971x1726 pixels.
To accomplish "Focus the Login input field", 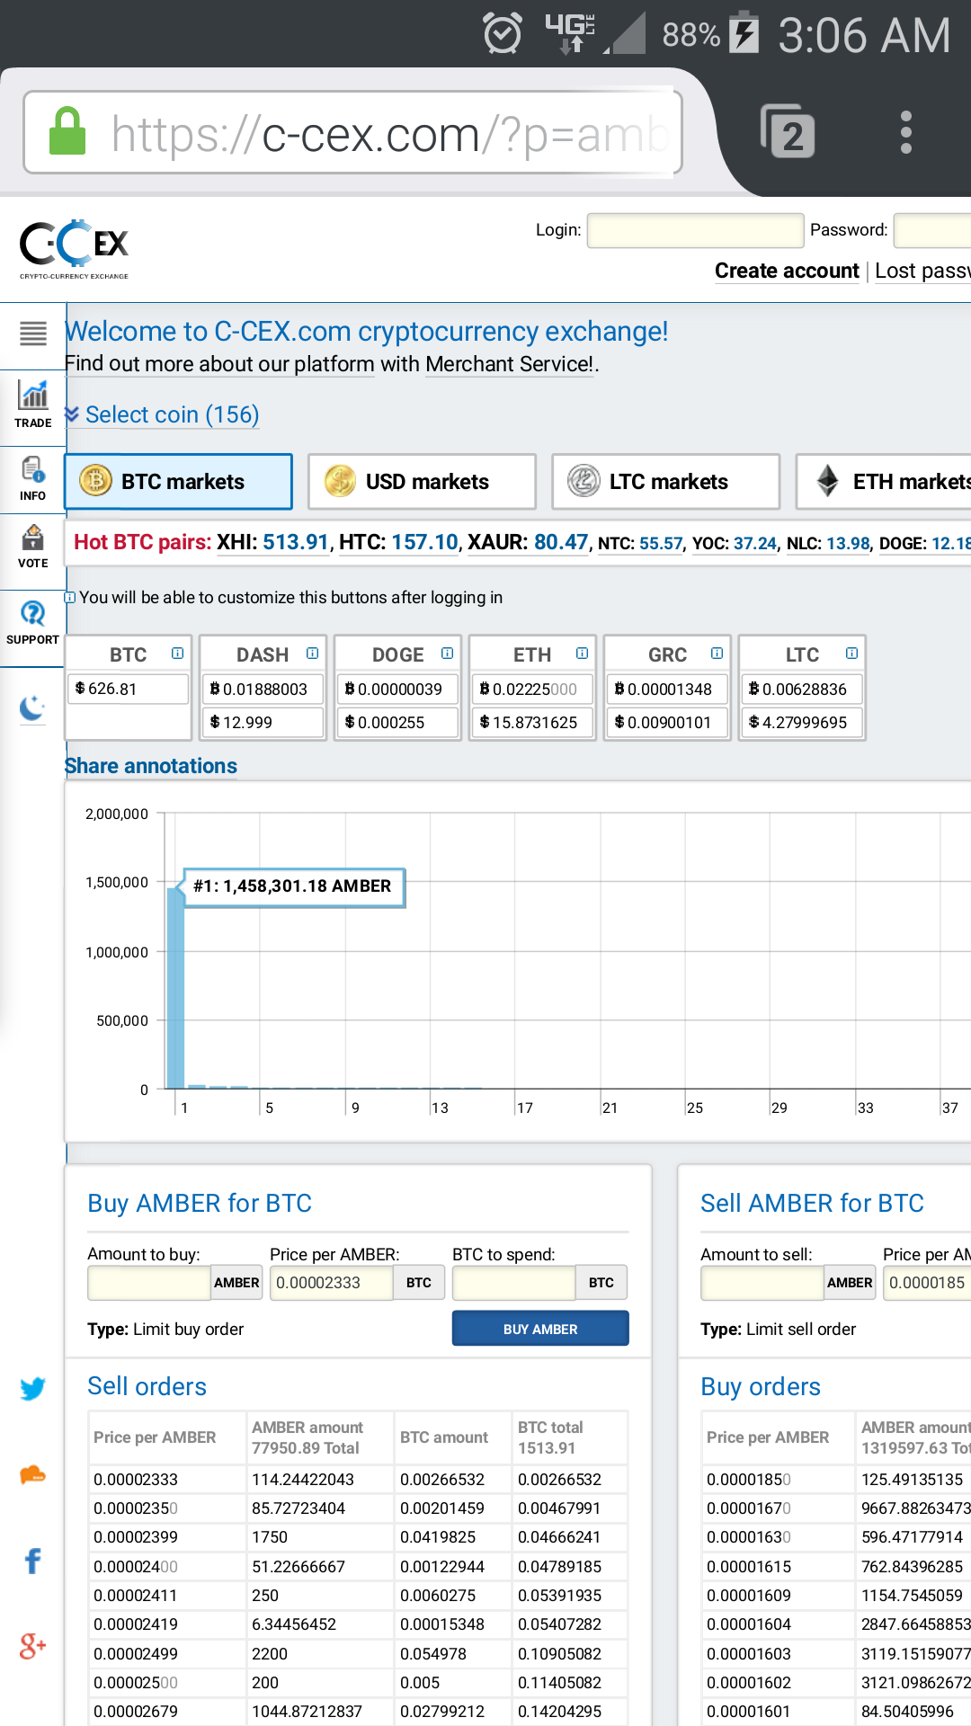I will click(695, 230).
